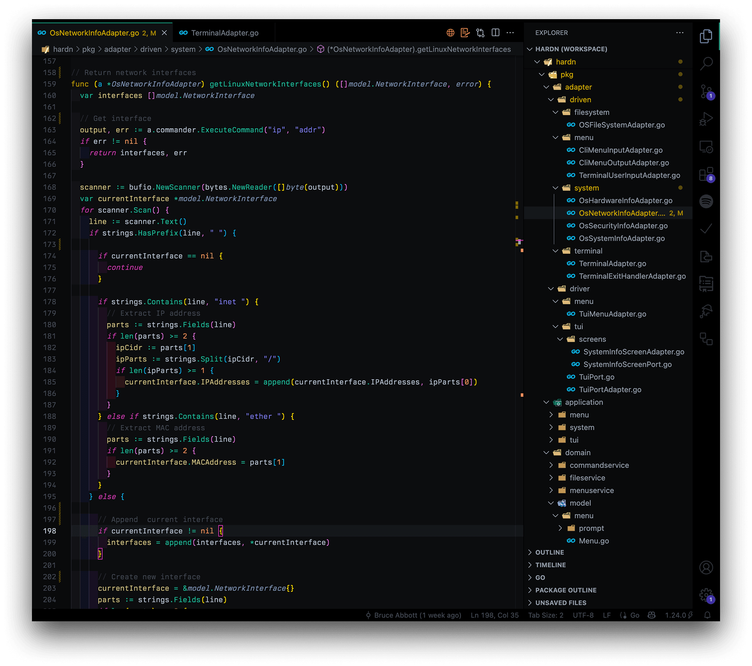Open the Testing checkmark view
The width and height of the screenshot is (752, 666).
pos(706,228)
